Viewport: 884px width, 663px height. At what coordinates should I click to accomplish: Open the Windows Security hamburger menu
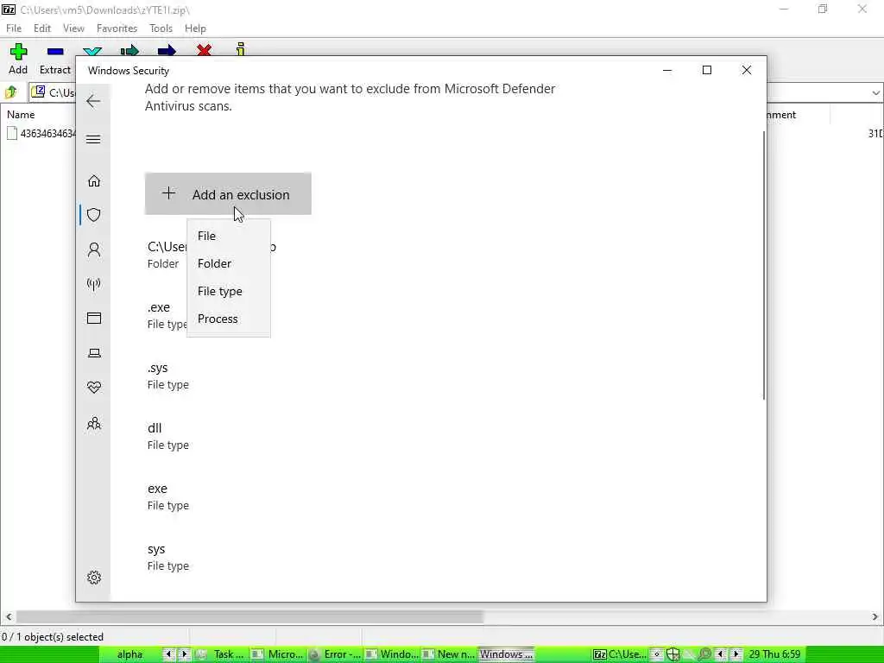pos(93,139)
